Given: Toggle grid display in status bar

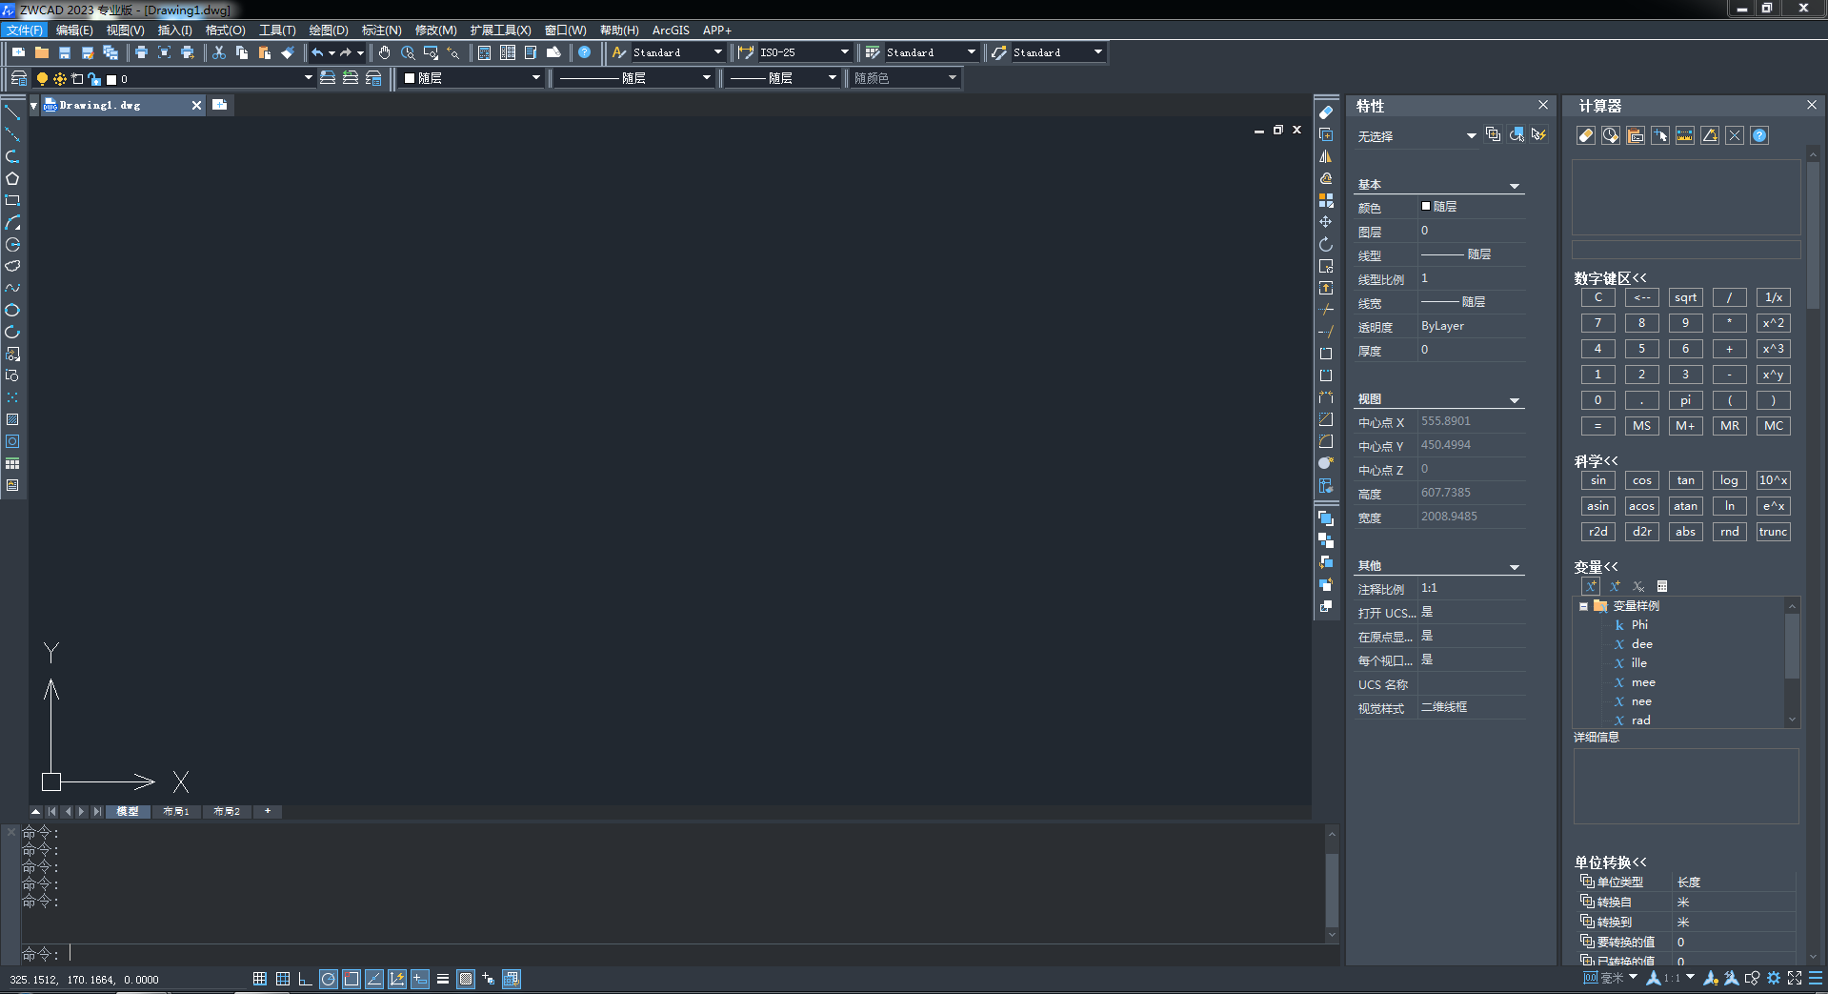Looking at the screenshot, I should pos(283,979).
